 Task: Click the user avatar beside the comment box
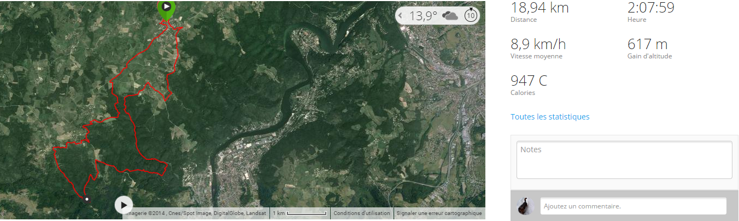(525, 206)
